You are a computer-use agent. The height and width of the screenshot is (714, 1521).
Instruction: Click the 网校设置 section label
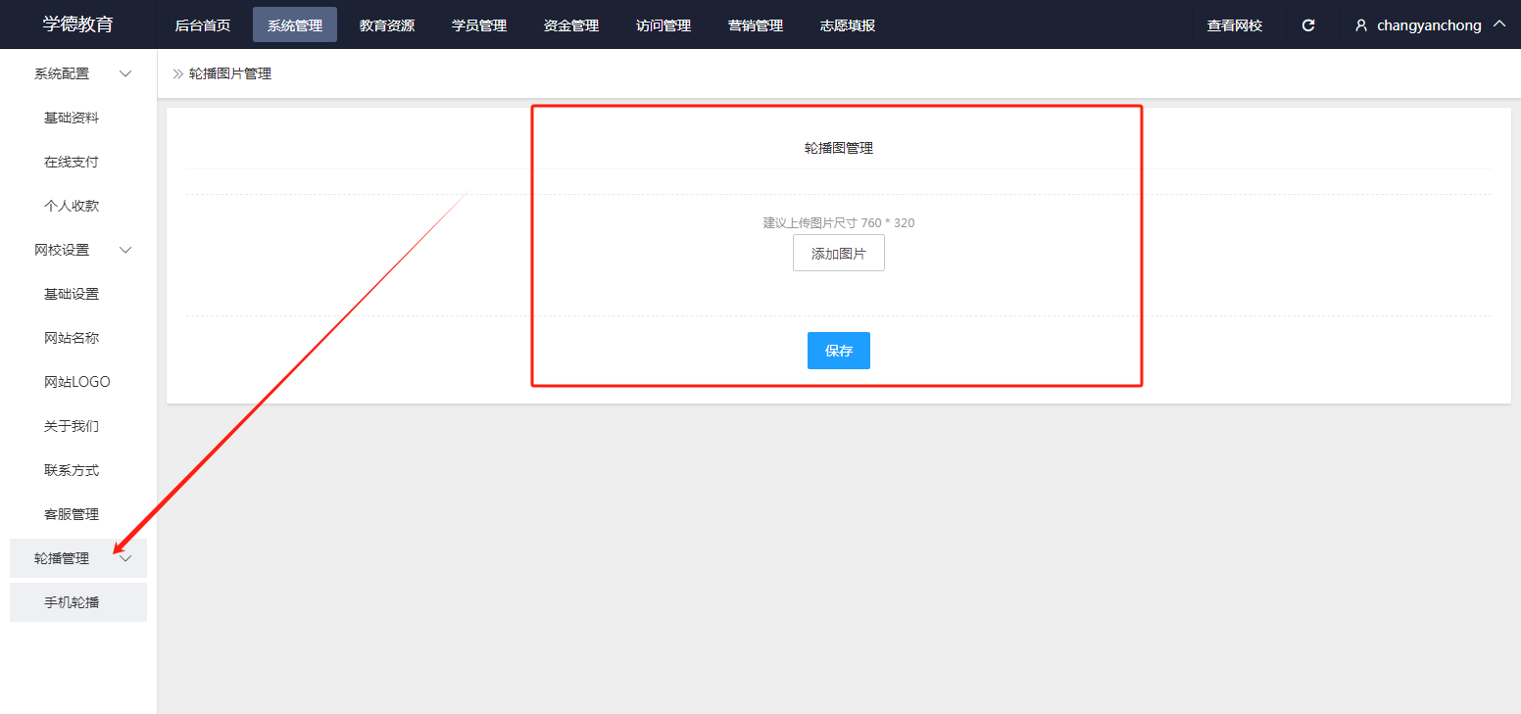pos(62,250)
